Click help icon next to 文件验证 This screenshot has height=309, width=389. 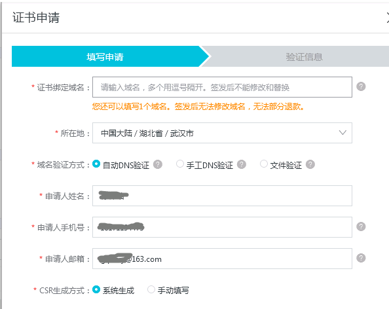(310, 164)
